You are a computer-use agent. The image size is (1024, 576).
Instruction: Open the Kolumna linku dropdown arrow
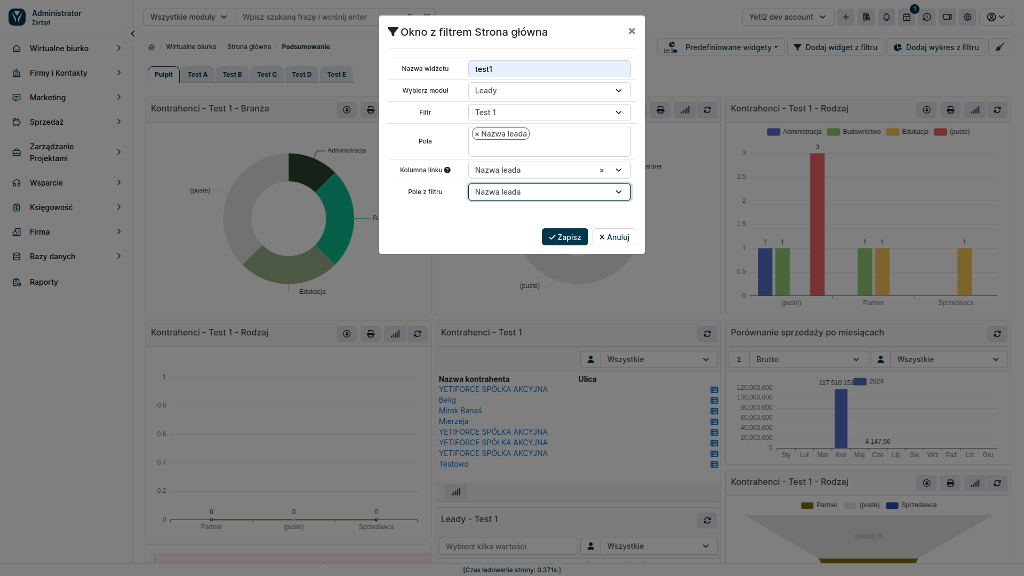[x=619, y=170]
